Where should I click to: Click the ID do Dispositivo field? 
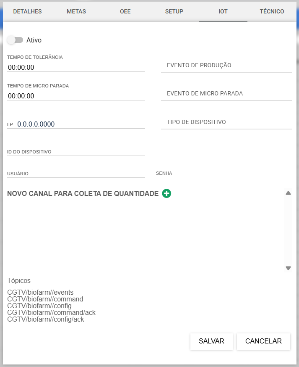click(76, 152)
